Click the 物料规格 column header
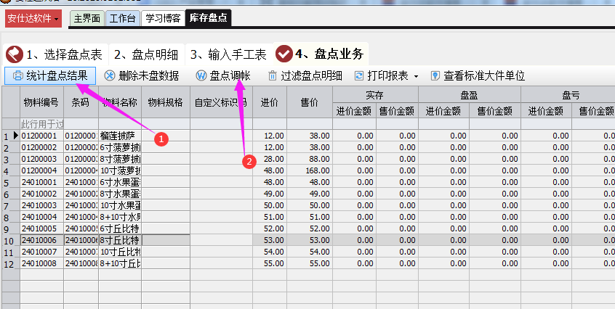This screenshot has height=309, width=615. coord(166,102)
